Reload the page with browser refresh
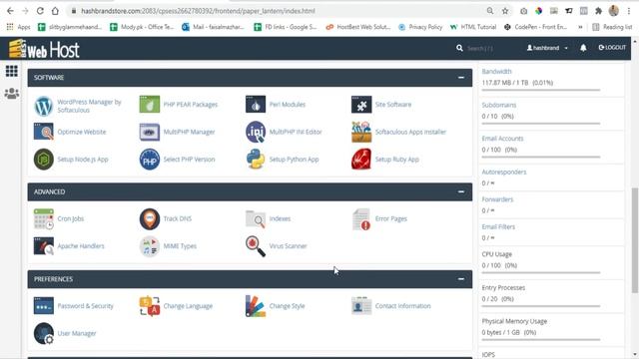 tap(40, 11)
